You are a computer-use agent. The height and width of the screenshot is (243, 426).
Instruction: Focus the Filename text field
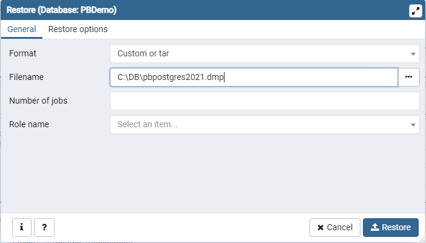(254, 77)
